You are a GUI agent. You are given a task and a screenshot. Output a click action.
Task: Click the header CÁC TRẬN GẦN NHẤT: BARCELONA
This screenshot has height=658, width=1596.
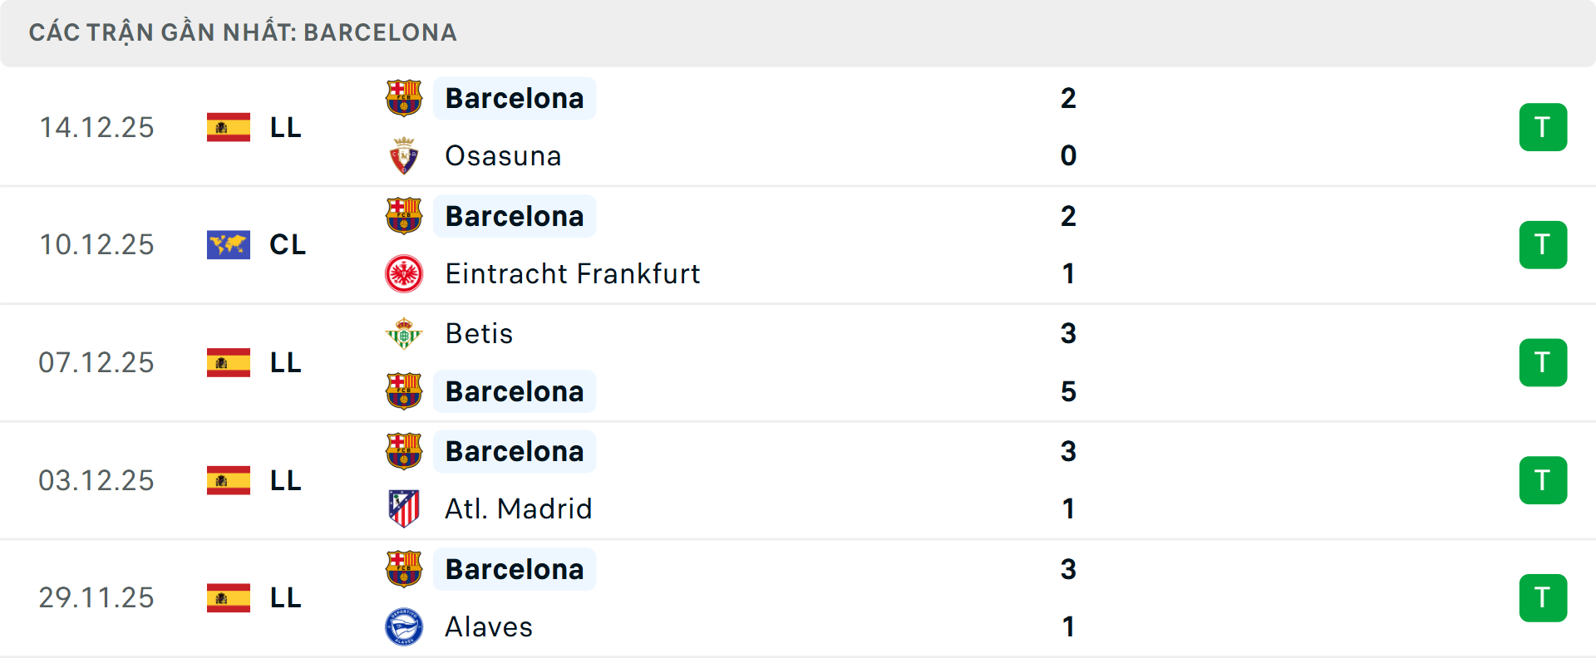pyautogui.click(x=243, y=32)
